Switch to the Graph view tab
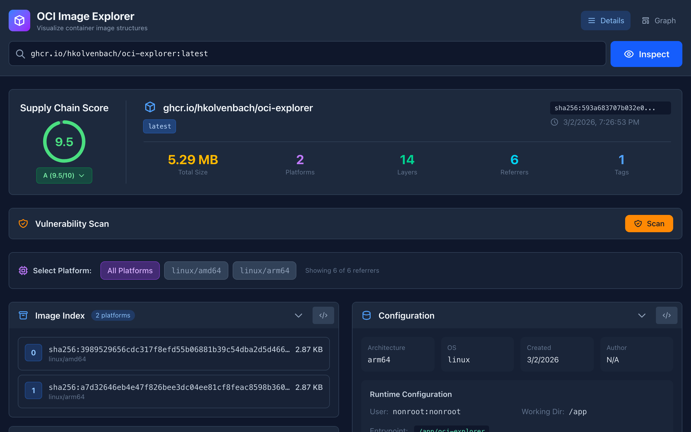691x432 pixels. (659, 21)
